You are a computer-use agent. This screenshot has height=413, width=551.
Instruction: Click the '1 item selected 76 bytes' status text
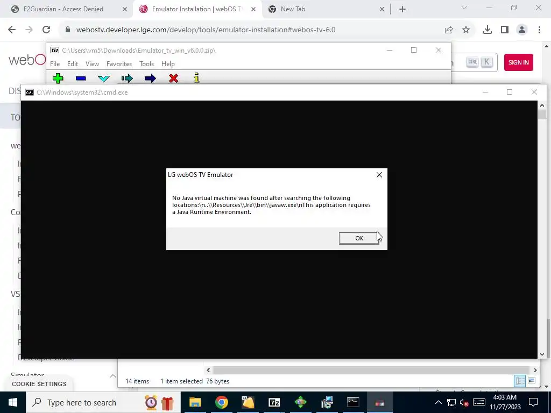click(x=195, y=381)
